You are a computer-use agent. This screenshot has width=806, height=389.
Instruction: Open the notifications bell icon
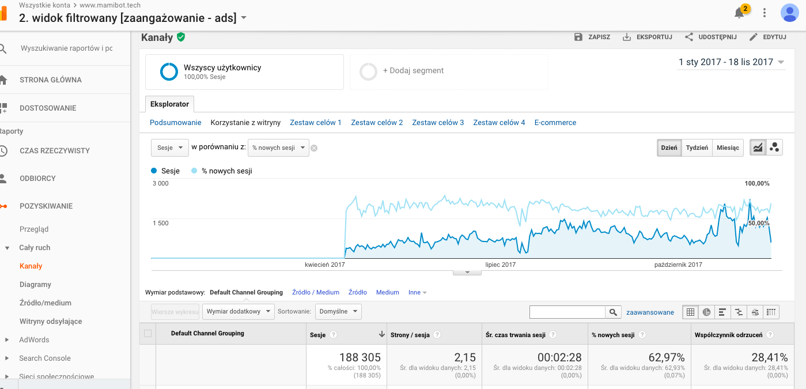tap(739, 13)
